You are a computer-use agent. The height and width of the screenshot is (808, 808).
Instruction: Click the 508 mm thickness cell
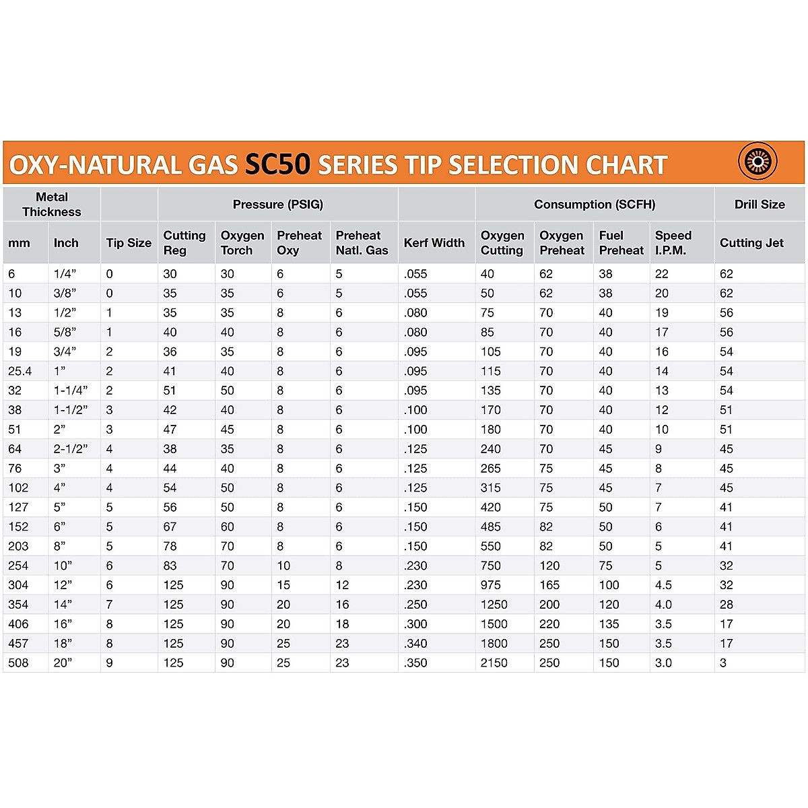[x=19, y=663]
